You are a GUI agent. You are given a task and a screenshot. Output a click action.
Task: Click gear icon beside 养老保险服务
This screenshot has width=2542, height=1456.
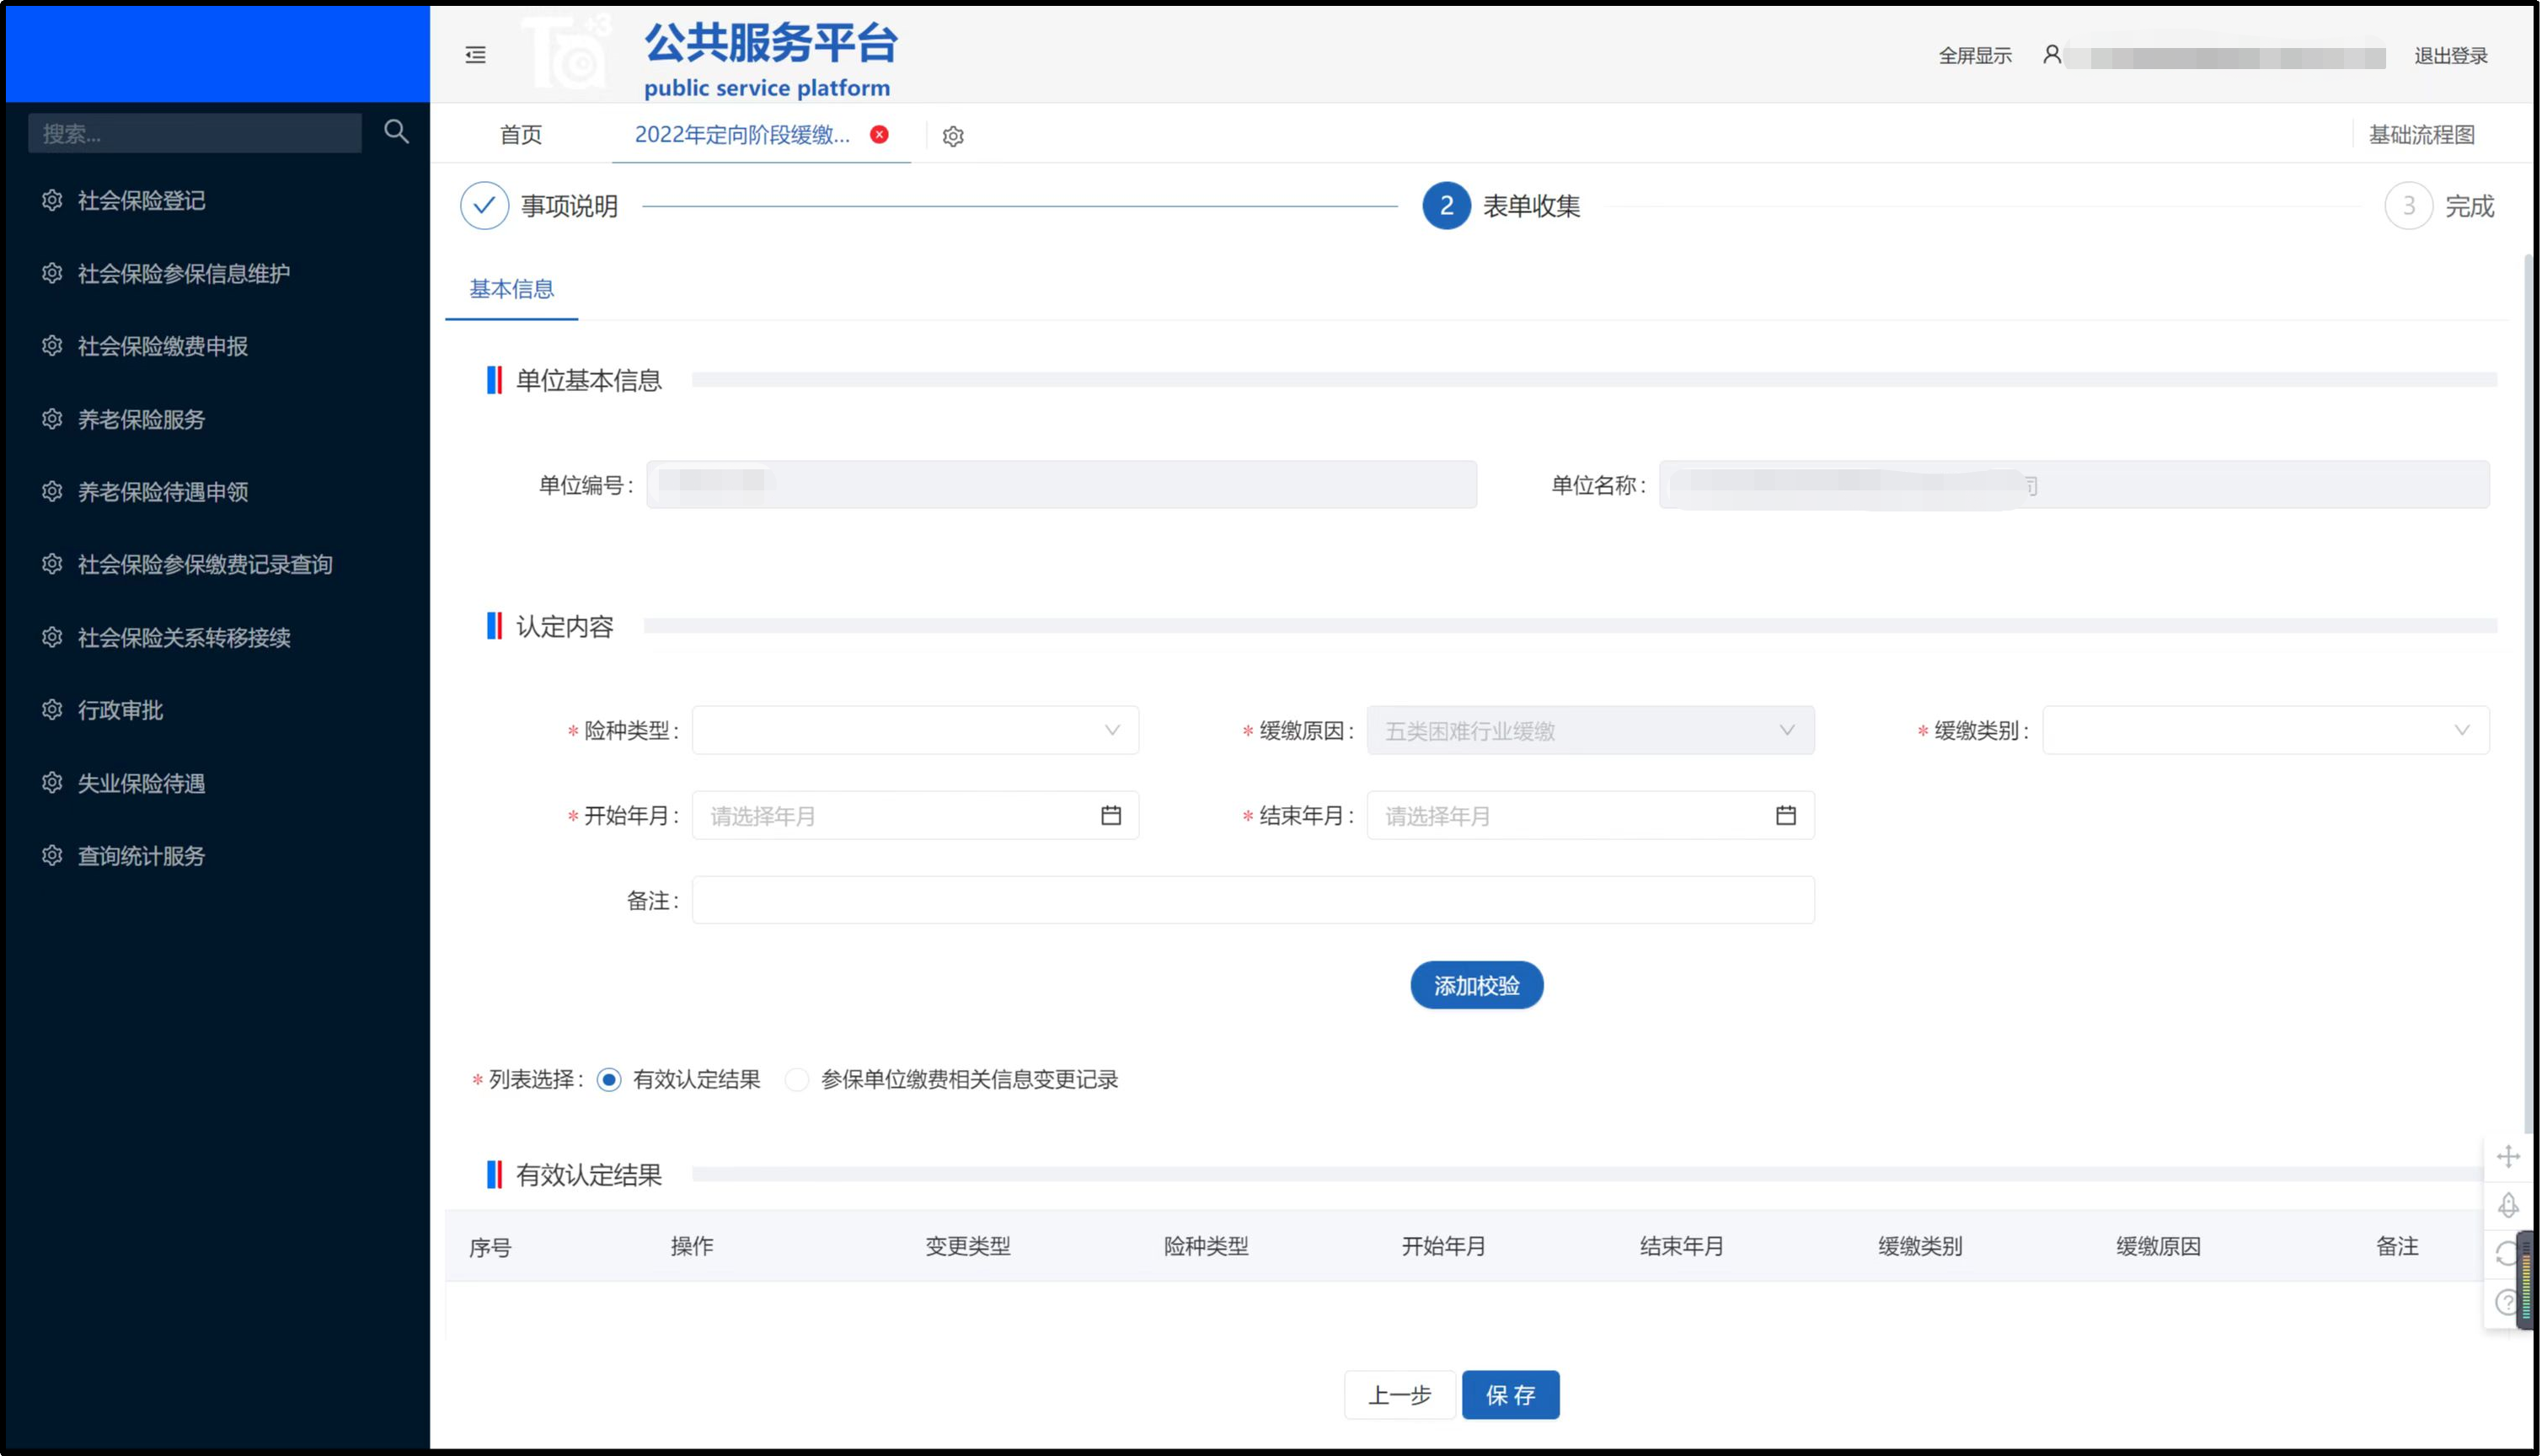52,419
